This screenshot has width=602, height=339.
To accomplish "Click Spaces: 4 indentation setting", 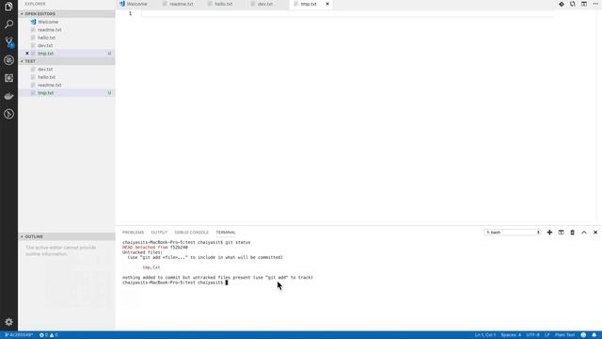I will tap(511, 335).
